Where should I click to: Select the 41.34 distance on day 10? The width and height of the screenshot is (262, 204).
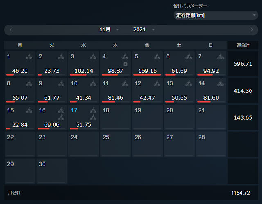click(x=84, y=98)
